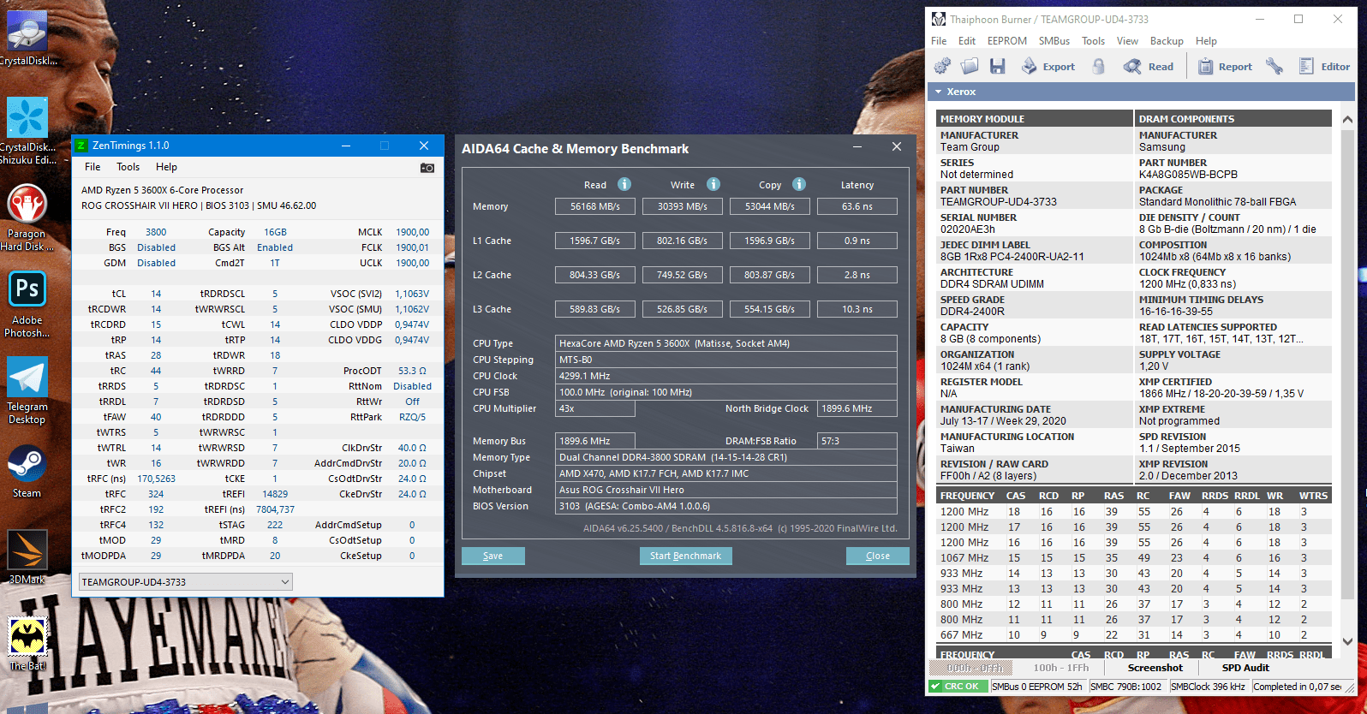Click the AIDA64 Close button
This screenshot has width=1367, height=714.
[878, 556]
